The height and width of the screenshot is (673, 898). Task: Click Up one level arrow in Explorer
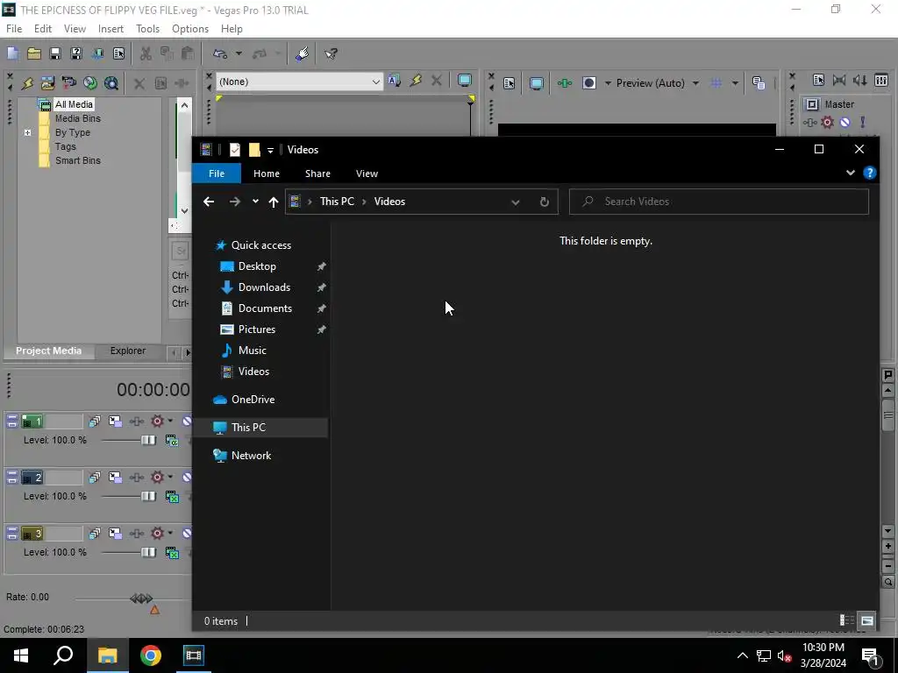(x=274, y=202)
